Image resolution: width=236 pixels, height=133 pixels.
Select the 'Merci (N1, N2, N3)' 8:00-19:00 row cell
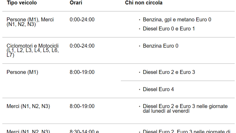pyautogui.click(x=28, y=106)
